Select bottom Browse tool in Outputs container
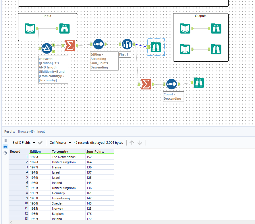The width and height of the screenshot is (255, 224). (216, 49)
